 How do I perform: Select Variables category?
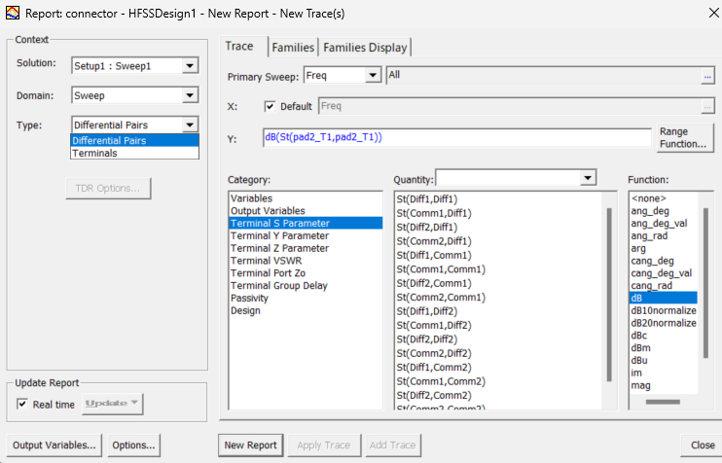coord(306,198)
